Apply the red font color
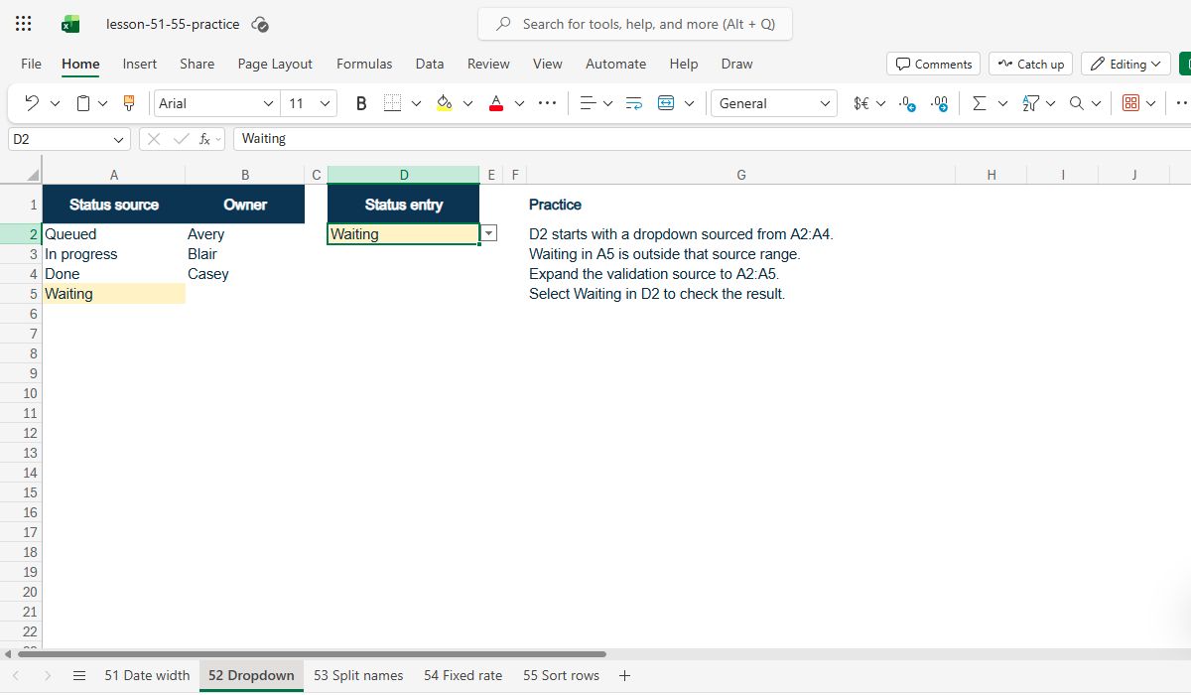Viewport: 1191px width, 695px height. coord(496,103)
